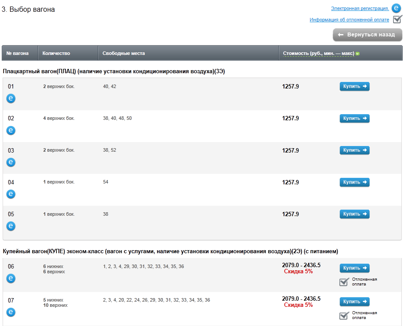
Task: Click 'Скидка 5%' for wagon 06
Action: (x=298, y=272)
